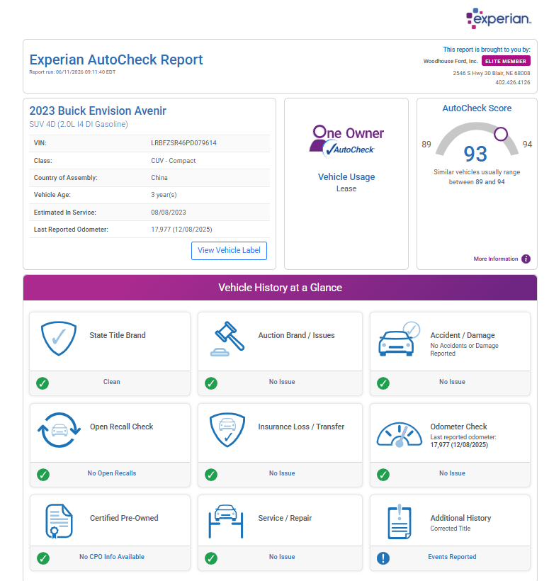Open the No CPO Info Available link
This screenshot has height=581, width=549.
(x=111, y=557)
